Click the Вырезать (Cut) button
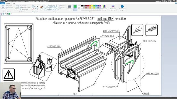 point(9,5)
